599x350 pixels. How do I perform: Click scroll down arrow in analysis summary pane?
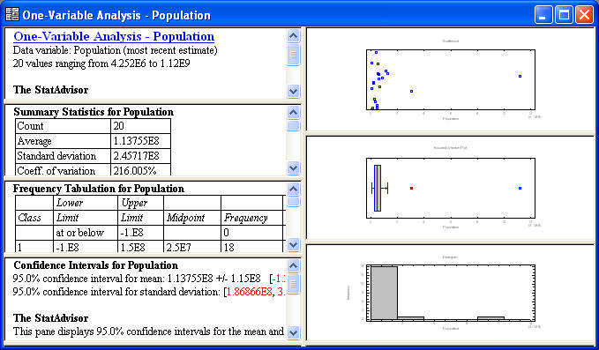point(293,91)
